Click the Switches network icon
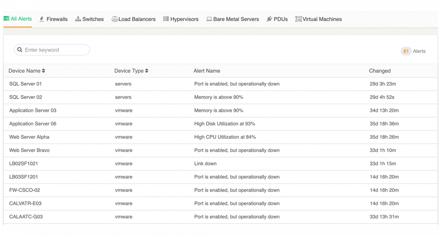Screen dimensions: 441x236 [x=78, y=19]
